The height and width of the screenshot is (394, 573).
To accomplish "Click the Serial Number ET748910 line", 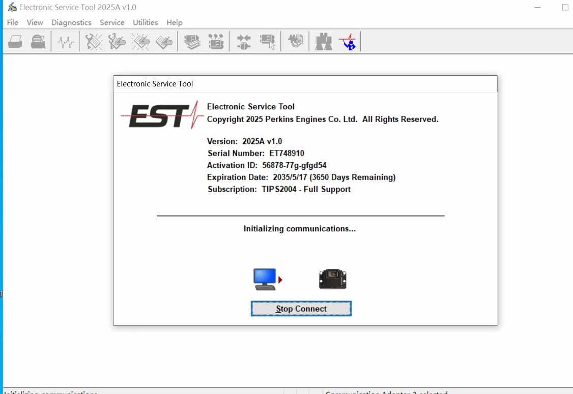I will tap(256, 154).
